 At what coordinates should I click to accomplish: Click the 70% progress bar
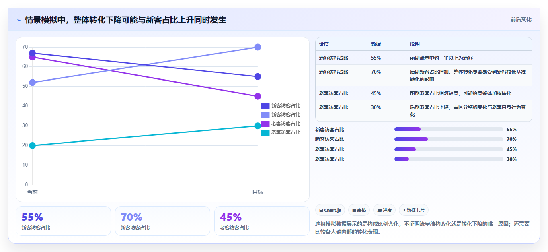449,139
